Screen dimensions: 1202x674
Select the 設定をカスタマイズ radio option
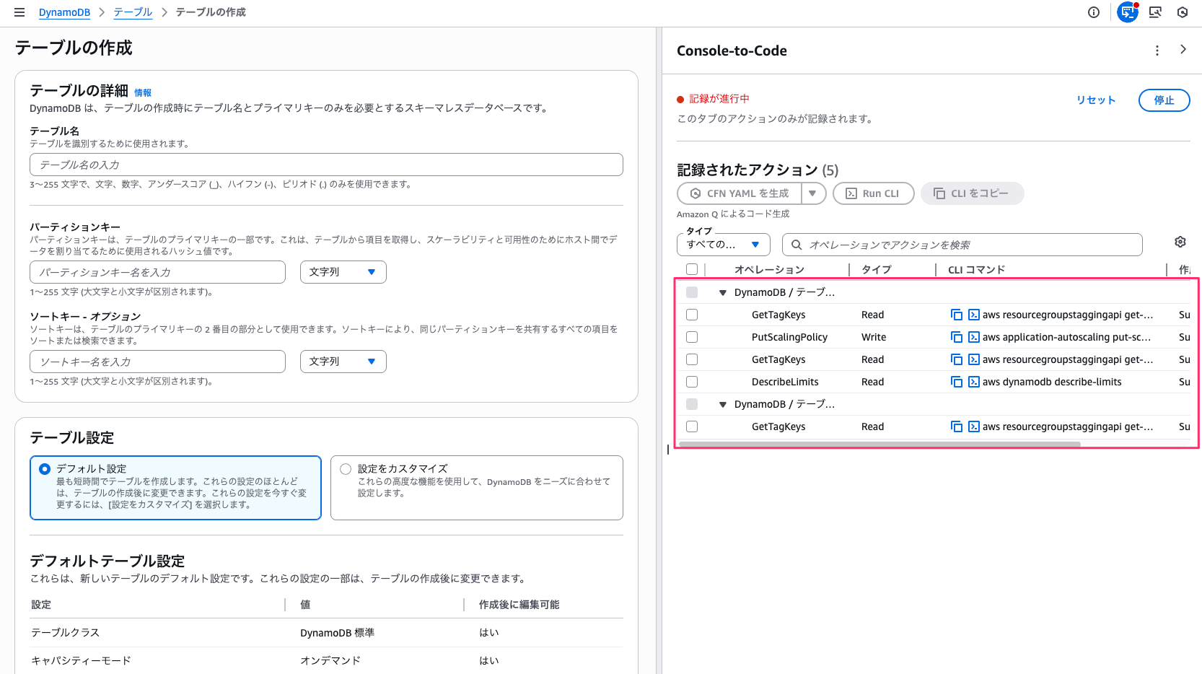tap(346, 469)
